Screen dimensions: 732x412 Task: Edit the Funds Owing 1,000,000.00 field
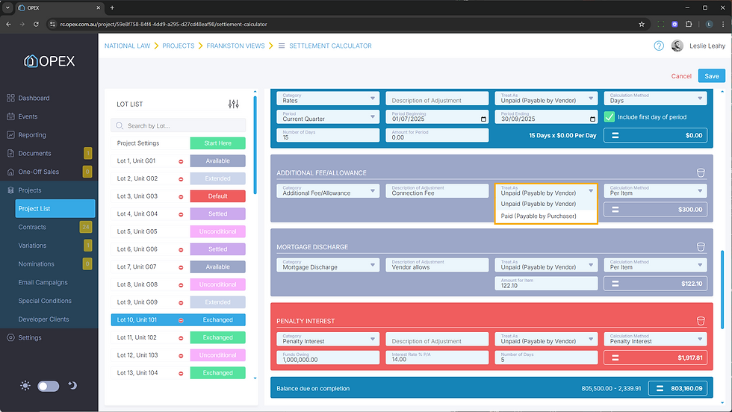(x=328, y=358)
